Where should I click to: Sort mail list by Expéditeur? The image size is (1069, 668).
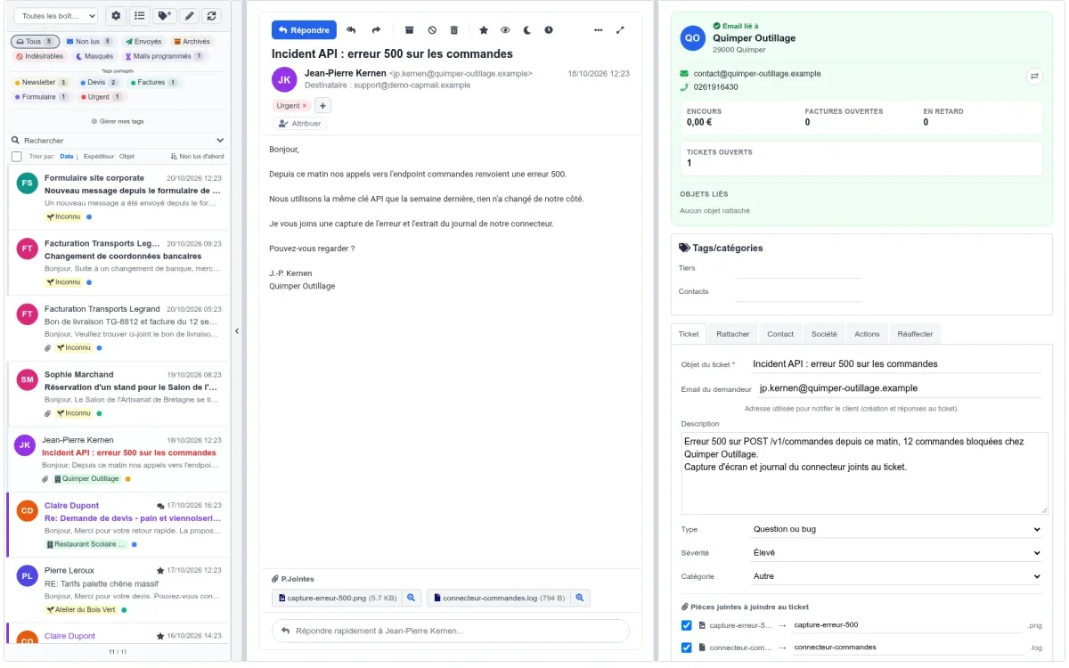point(99,156)
